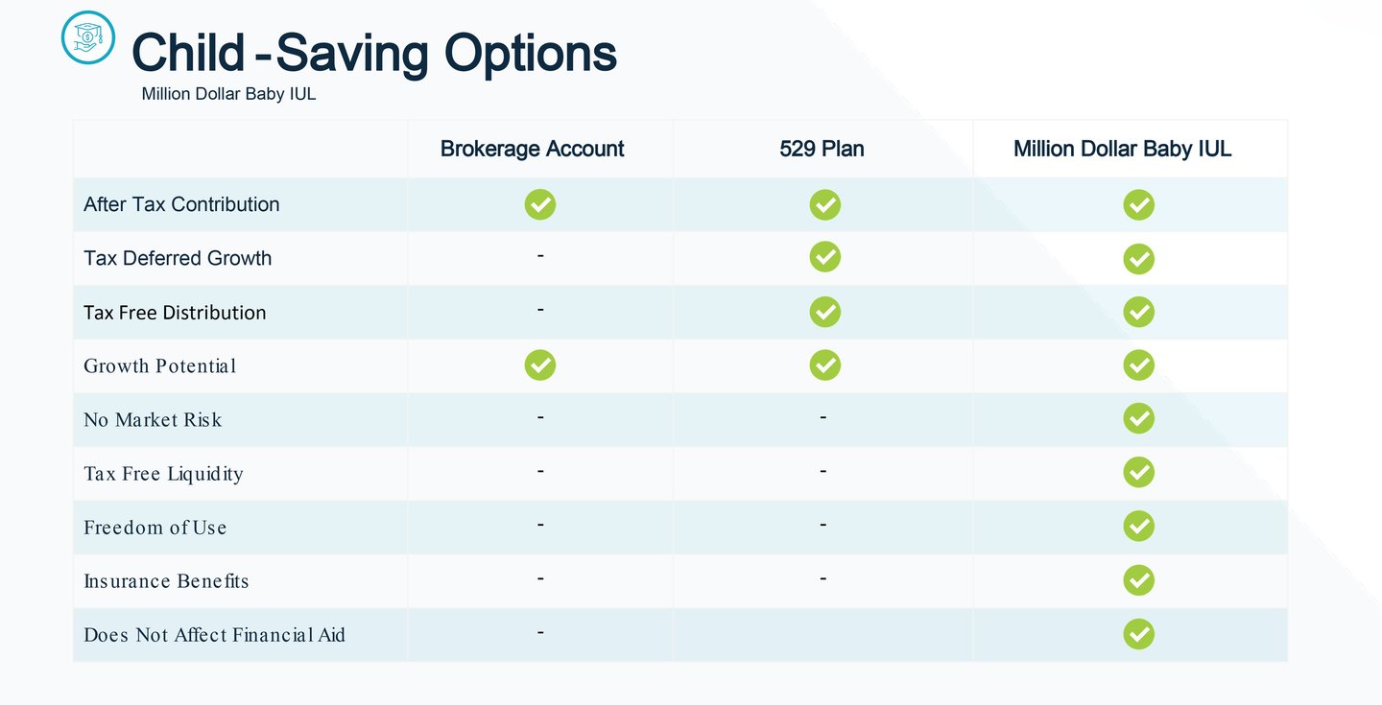
Task: Click IUL No Market Risk checkmark
Action: (1138, 419)
